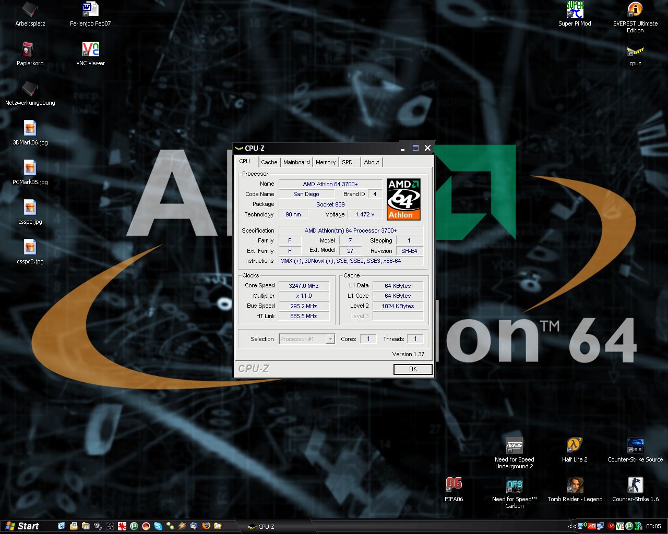Screen dimensions: 668x534
Task: Select the Ferienjob Feb07 document icon
Action: (90, 14)
